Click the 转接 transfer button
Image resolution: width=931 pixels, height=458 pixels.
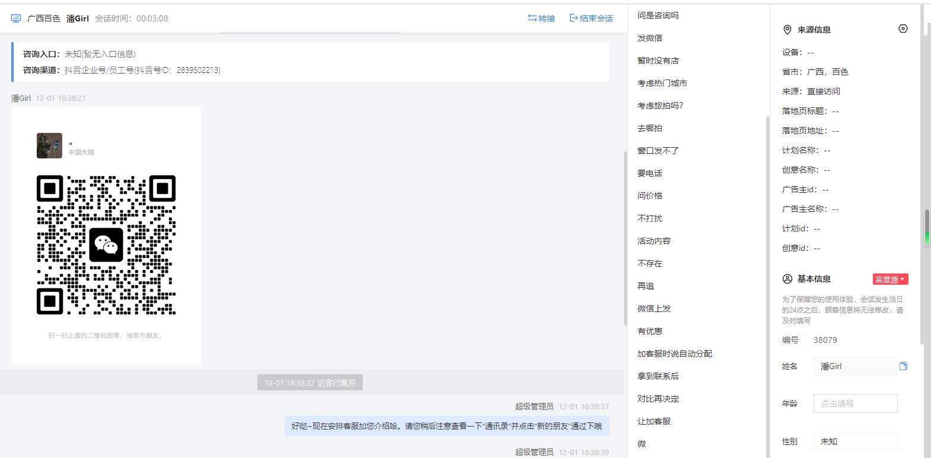click(541, 18)
